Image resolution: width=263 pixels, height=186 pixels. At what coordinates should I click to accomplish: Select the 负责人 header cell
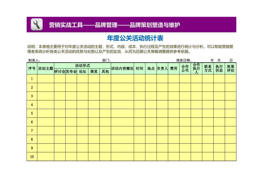162,68
